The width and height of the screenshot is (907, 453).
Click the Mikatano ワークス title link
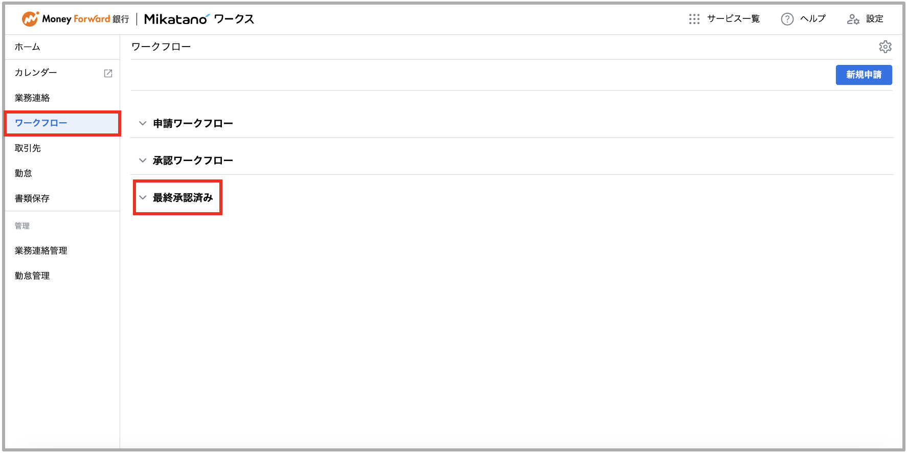199,19
